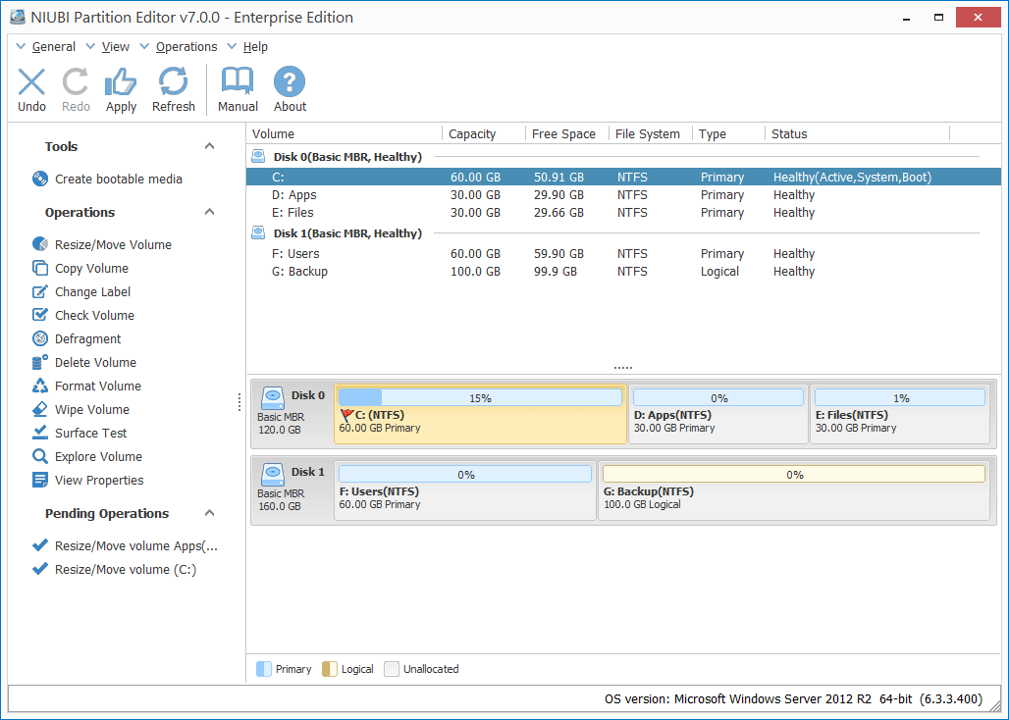Click the Refresh toolbar icon
1009x720 pixels.
point(173,82)
